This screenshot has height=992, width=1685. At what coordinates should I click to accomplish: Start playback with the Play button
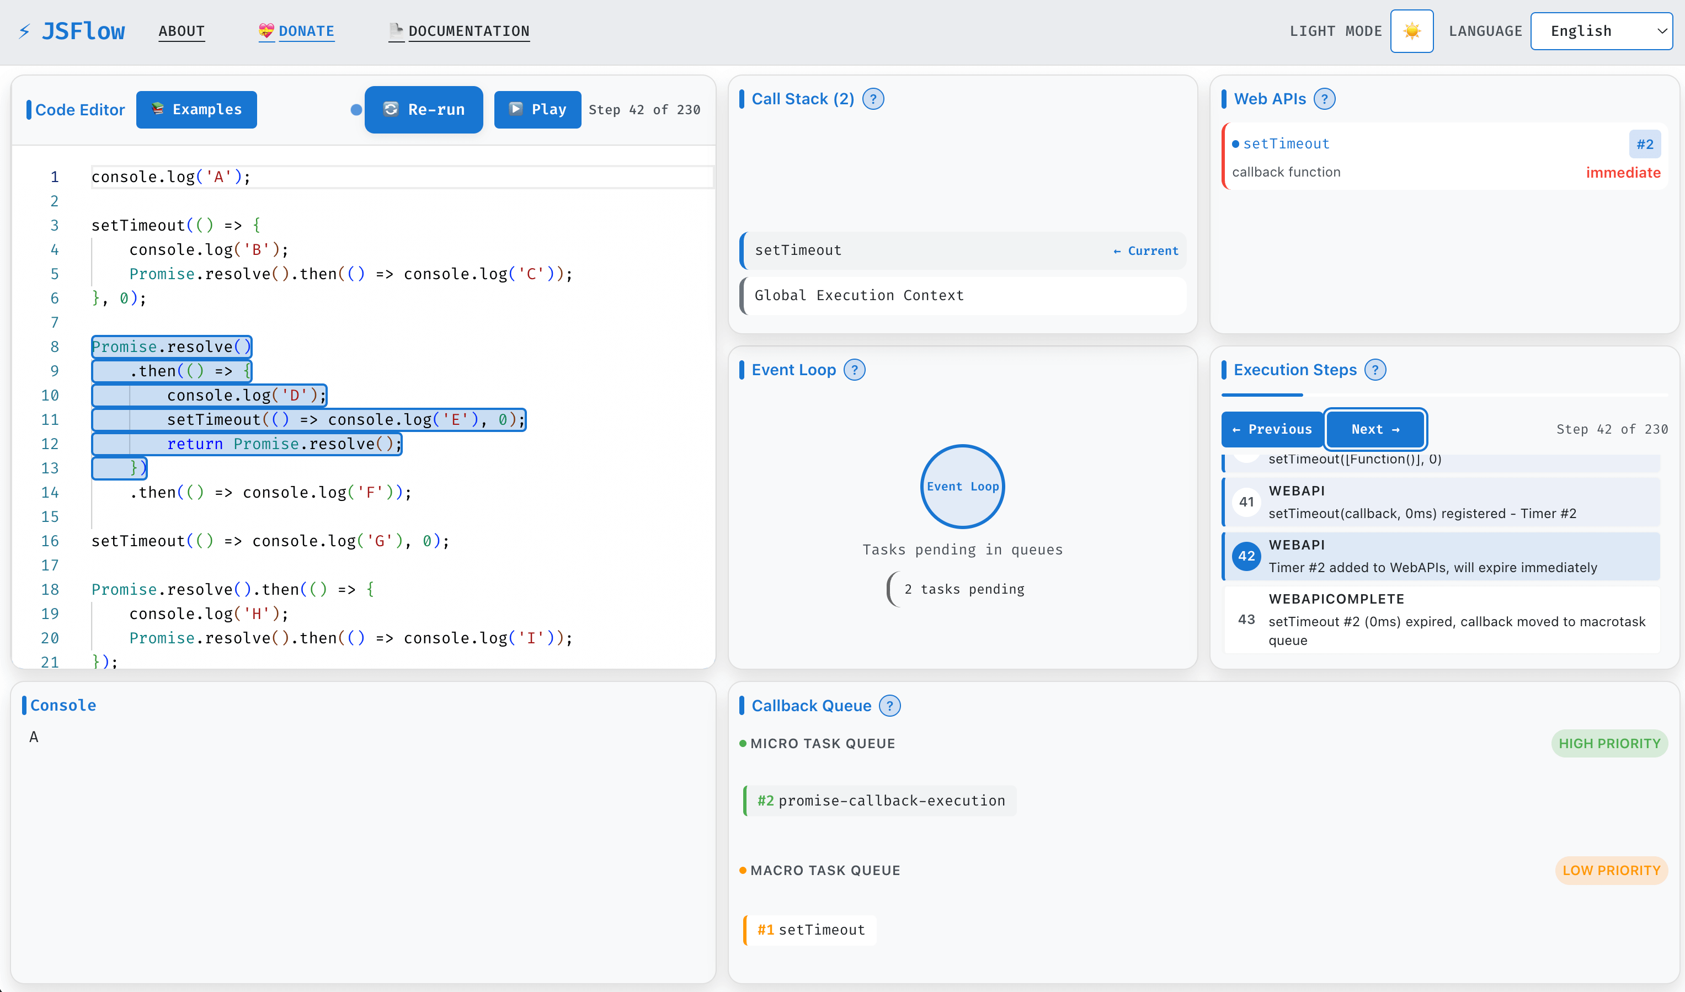pos(537,109)
